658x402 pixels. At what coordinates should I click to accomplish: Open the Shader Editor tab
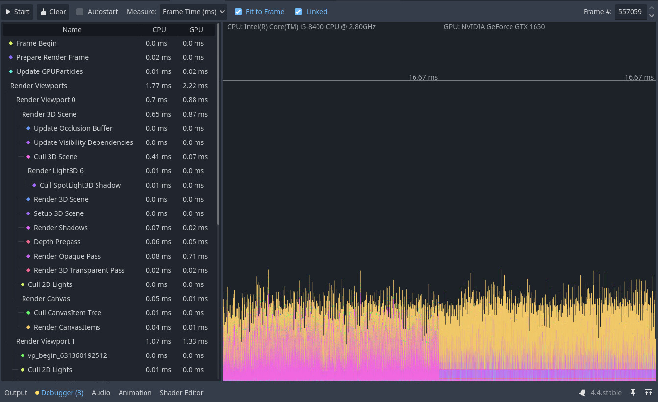pos(181,393)
